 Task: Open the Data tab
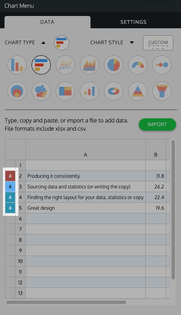pos(48,22)
